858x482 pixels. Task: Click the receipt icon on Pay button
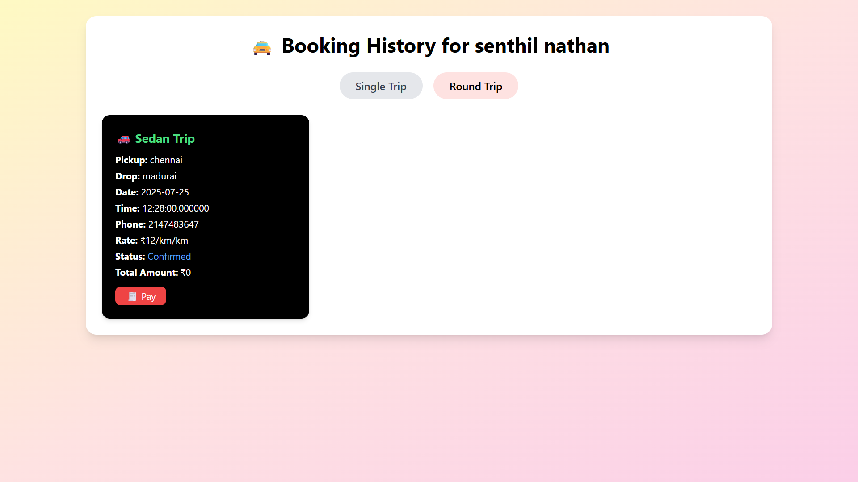(132, 297)
